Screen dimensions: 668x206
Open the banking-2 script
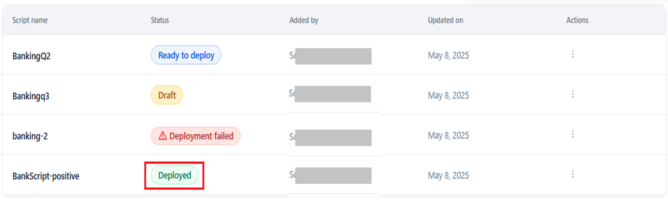pyautogui.click(x=29, y=136)
